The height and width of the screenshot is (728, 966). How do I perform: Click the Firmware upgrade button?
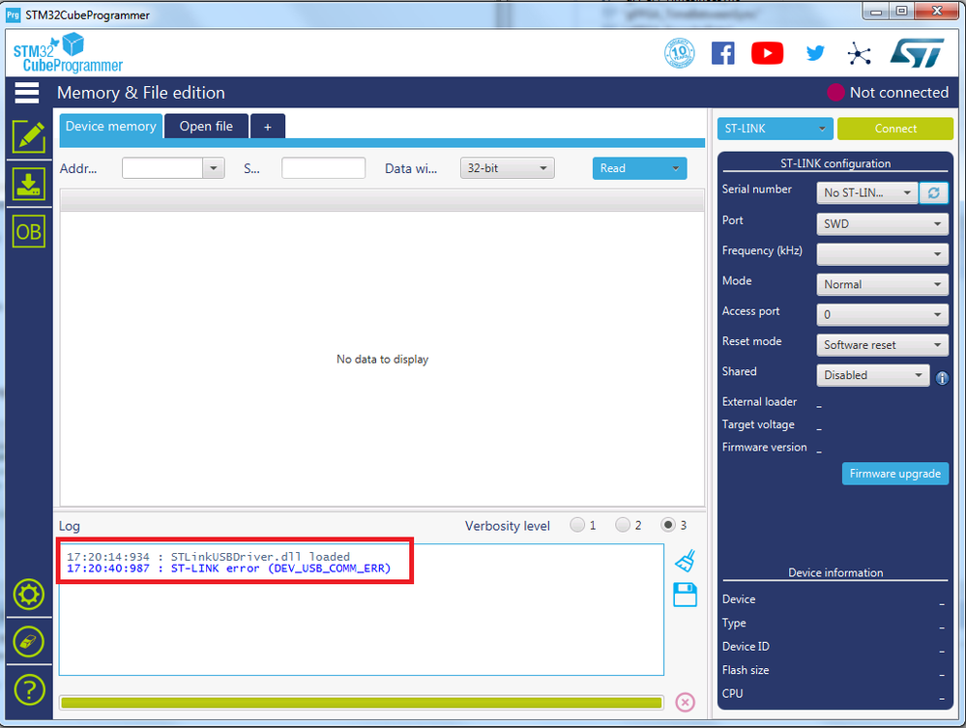click(895, 474)
